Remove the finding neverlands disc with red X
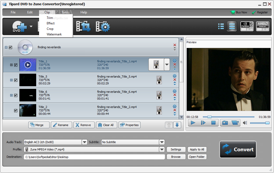274x173 pixels. tap(175, 45)
